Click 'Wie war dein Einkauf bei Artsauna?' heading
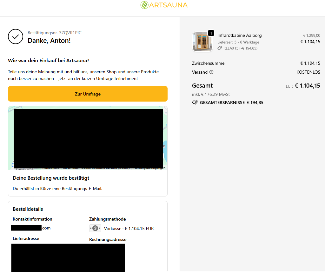Image resolution: width=325 pixels, height=272 pixels. point(49,61)
